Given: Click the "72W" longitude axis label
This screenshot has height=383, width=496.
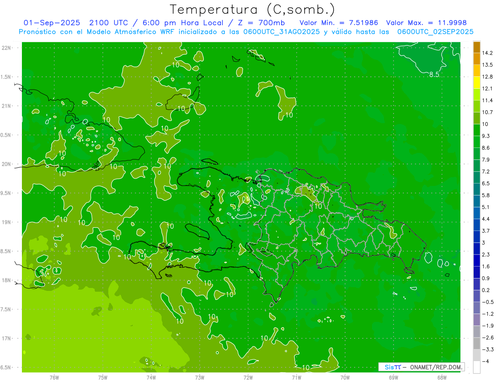Looking at the screenshot, I should (248, 377).
